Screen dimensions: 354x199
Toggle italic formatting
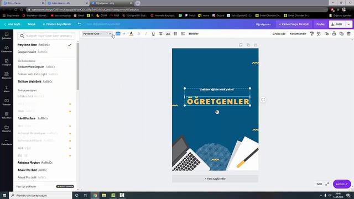146,34
